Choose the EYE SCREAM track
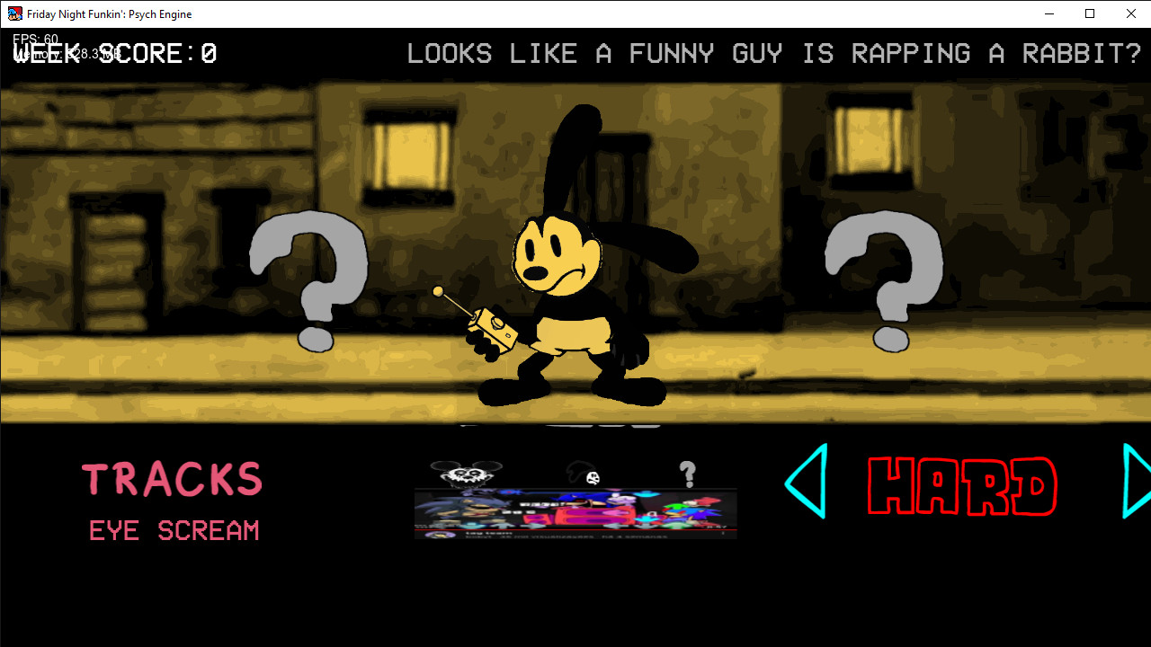The height and width of the screenshot is (647, 1151). coord(173,530)
